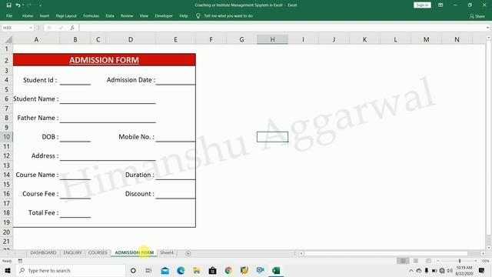Click the Tell me what you want to do box

pyautogui.click(x=228, y=15)
